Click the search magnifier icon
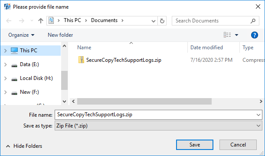 tap(253, 21)
